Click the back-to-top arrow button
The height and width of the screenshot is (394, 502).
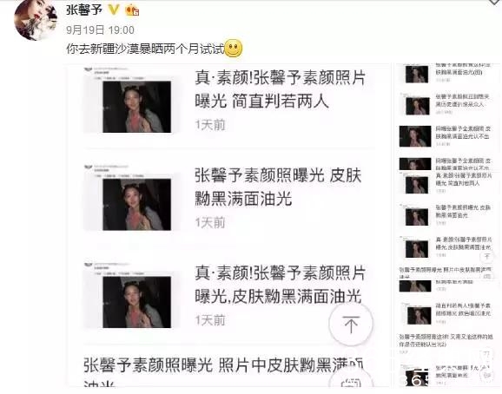(351, 325)
